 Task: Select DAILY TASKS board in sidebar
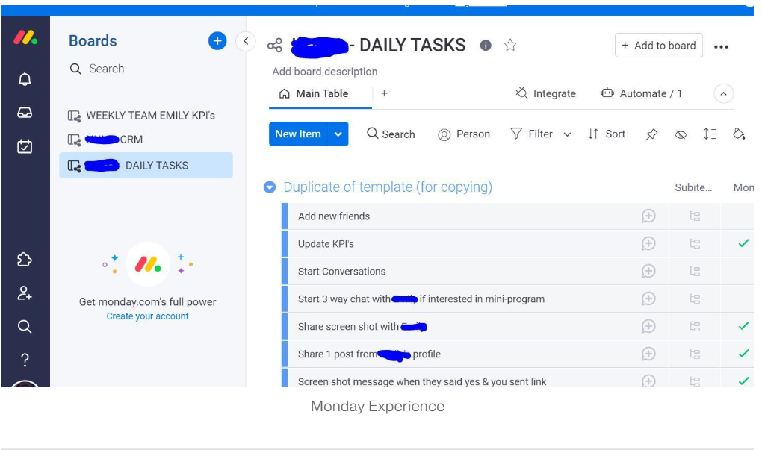point(146,166)
